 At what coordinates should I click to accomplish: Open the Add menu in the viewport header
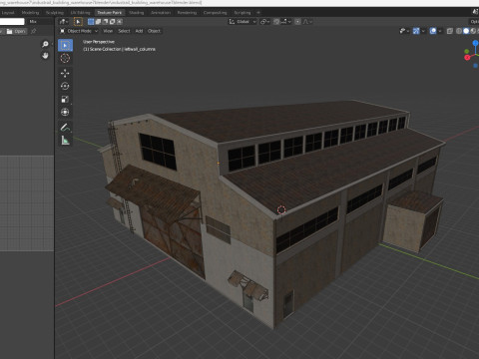(139, 31)
